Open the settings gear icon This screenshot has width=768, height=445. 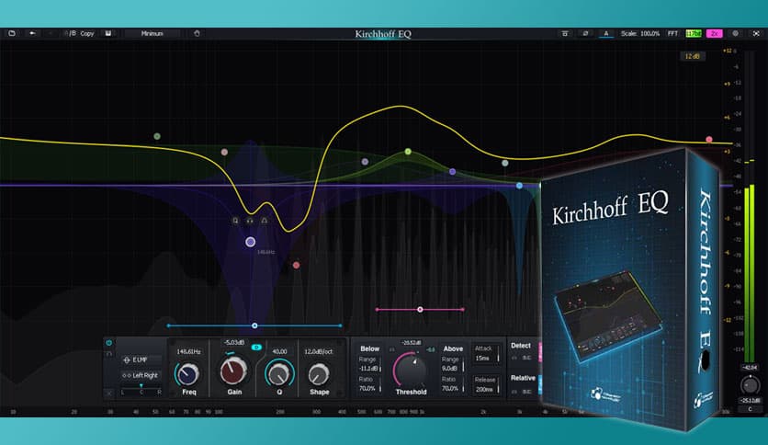(735, 33)
